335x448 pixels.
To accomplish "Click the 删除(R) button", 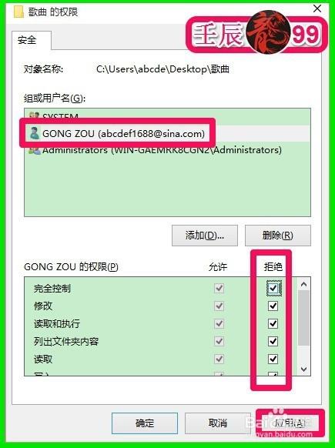I will [x=278, y=236].
